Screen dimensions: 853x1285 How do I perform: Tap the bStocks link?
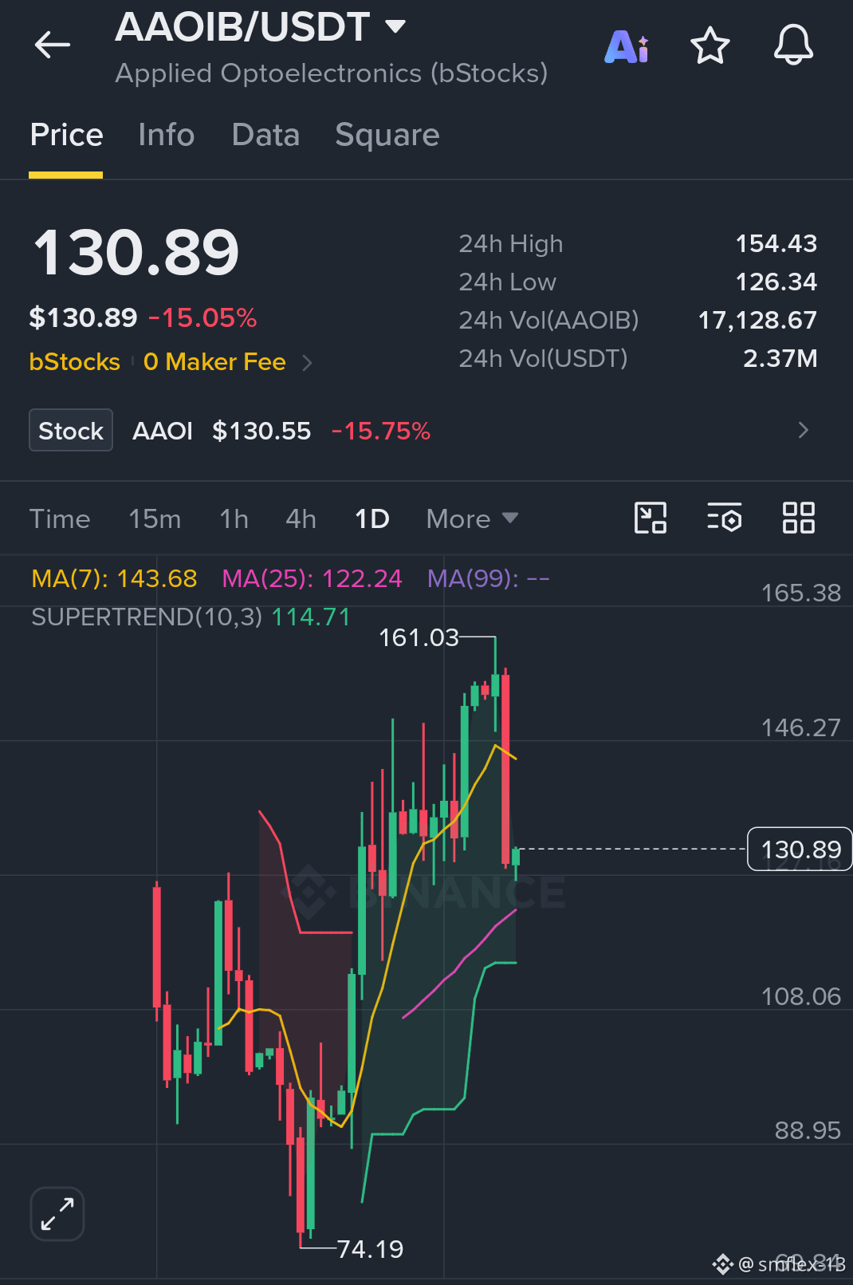74,362
